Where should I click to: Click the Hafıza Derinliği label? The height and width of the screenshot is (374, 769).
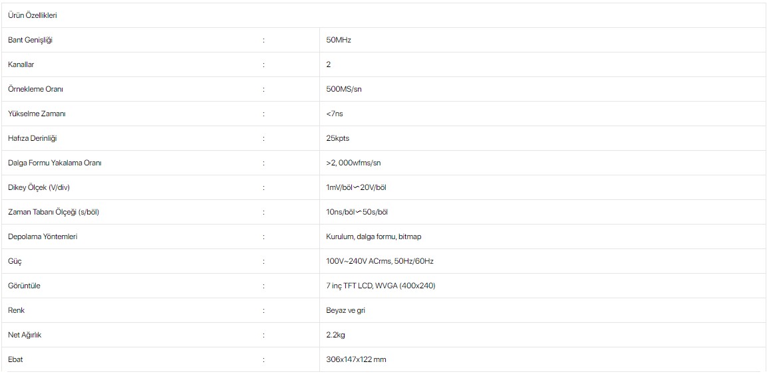tap(33, 139)
